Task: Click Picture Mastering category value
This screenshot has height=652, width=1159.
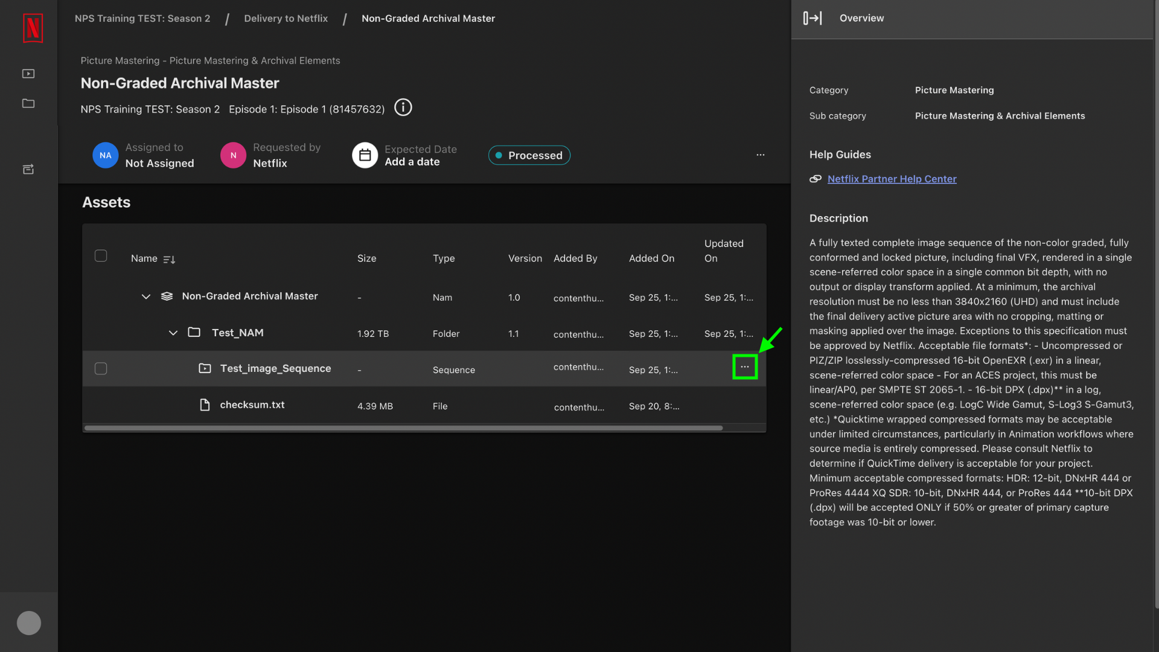Action: tap(954, 90)
